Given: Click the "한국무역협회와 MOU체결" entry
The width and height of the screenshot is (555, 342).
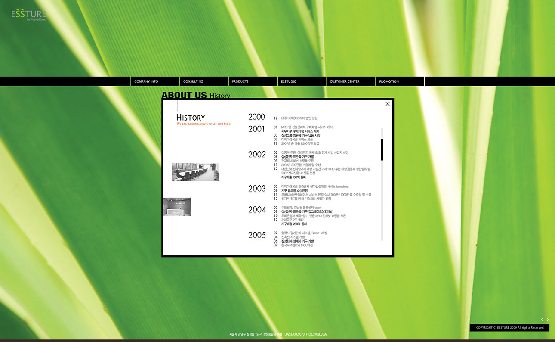Looking at the screenshot, I should (297, 245).
